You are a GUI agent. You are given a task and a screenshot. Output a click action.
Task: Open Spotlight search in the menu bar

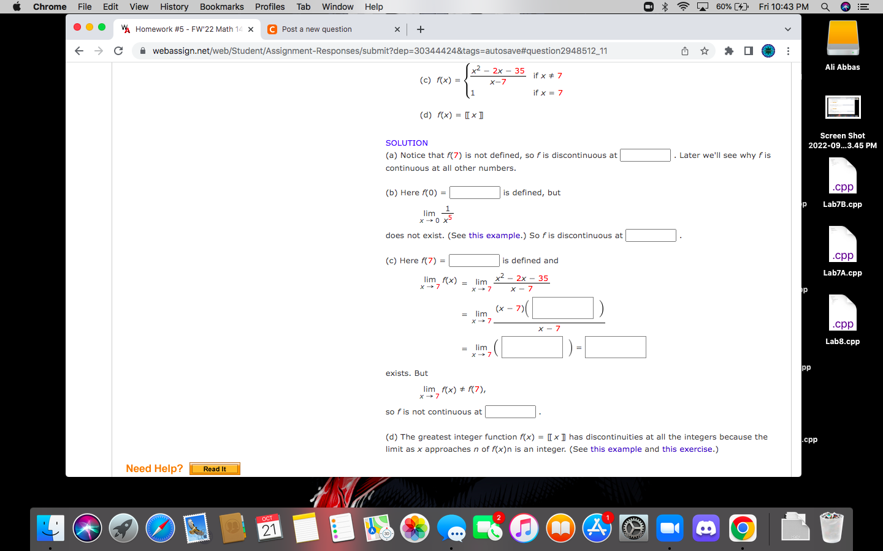pyautogui.click(x=825, y=7)
